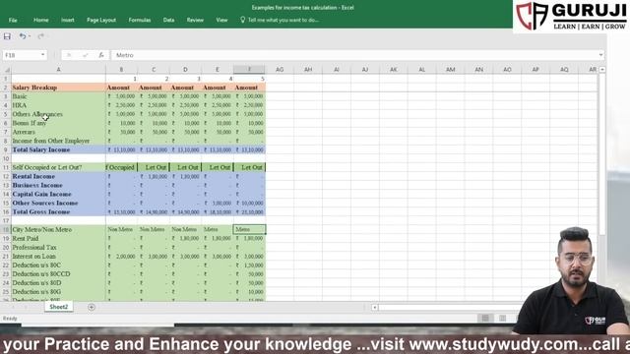Screen dimensions: 630x354
Task: Open the File menu
Action: coord(13,20)
